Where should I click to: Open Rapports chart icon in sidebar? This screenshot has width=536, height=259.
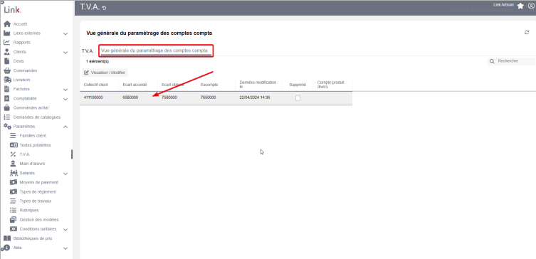tap(7, 43)
